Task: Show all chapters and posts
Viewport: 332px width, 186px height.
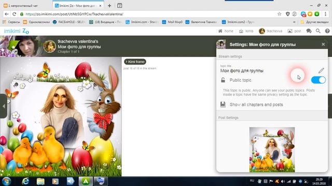Action: (x=256, y=104)
